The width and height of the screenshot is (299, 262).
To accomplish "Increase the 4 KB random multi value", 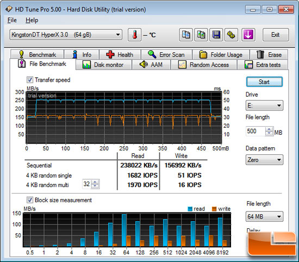I will tap(95, 182).
